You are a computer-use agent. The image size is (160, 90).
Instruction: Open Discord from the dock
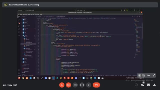[x=76, y=78]
